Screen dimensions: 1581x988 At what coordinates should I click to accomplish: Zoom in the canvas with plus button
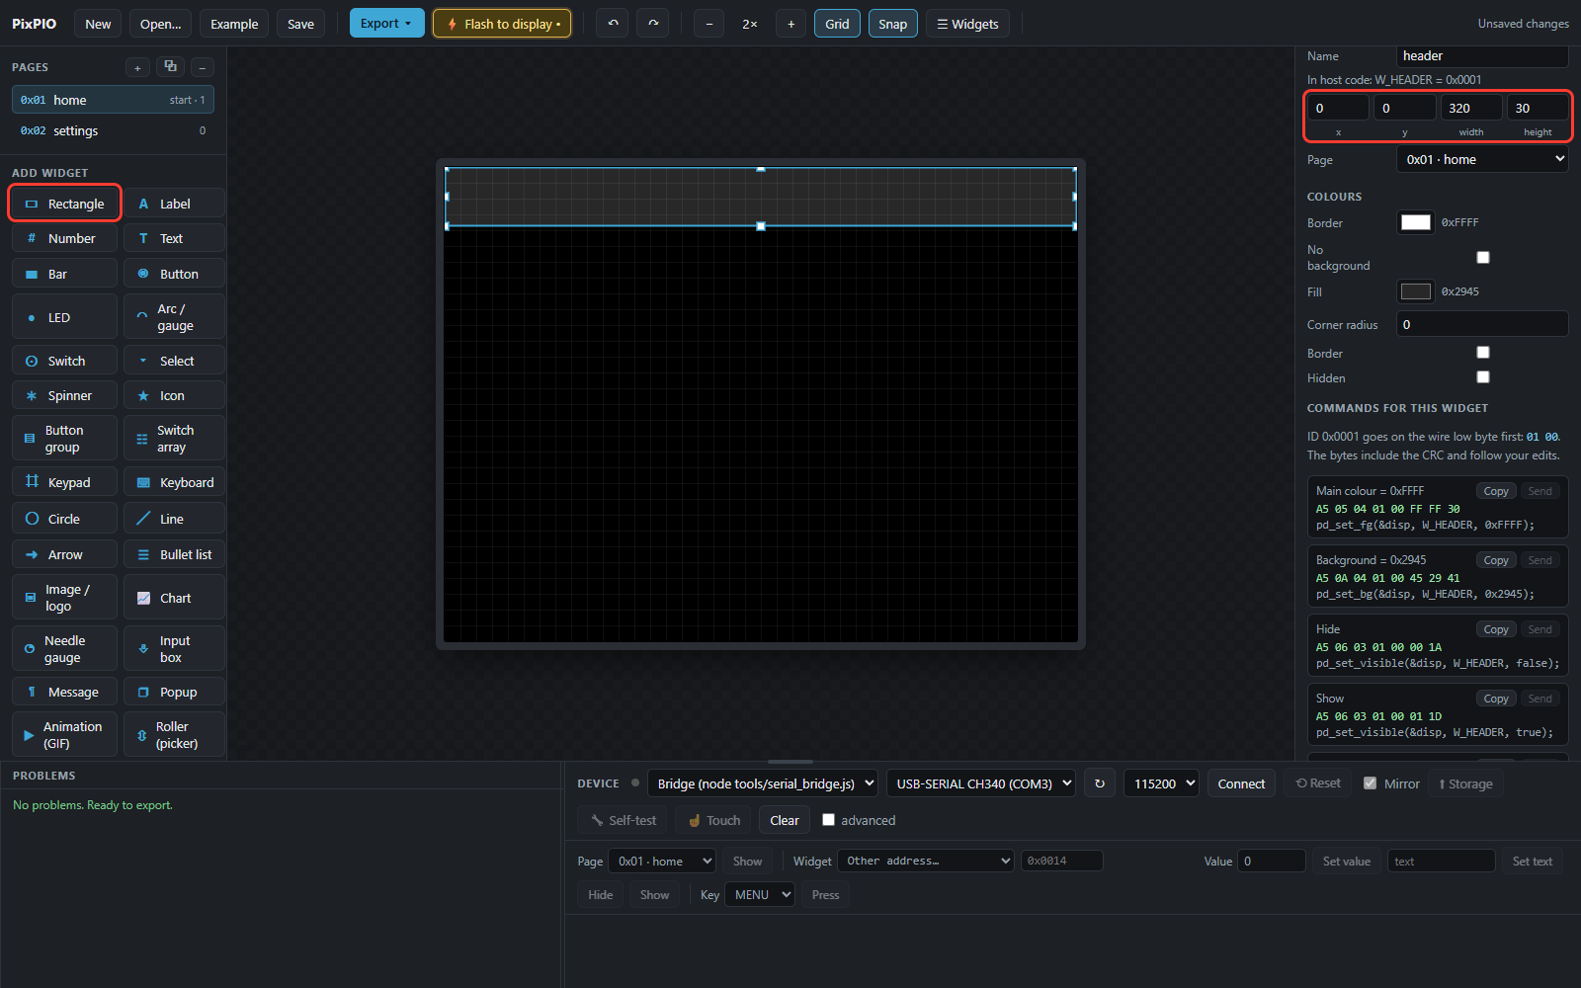click(790, 24)
